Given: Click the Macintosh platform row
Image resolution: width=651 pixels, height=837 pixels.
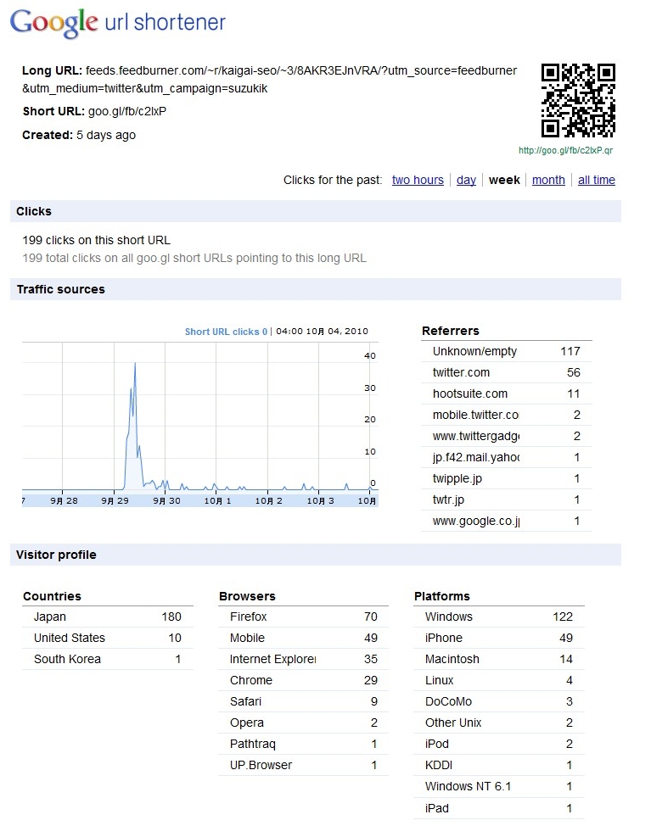Looking at the screenshot, I should click(499, 659).
